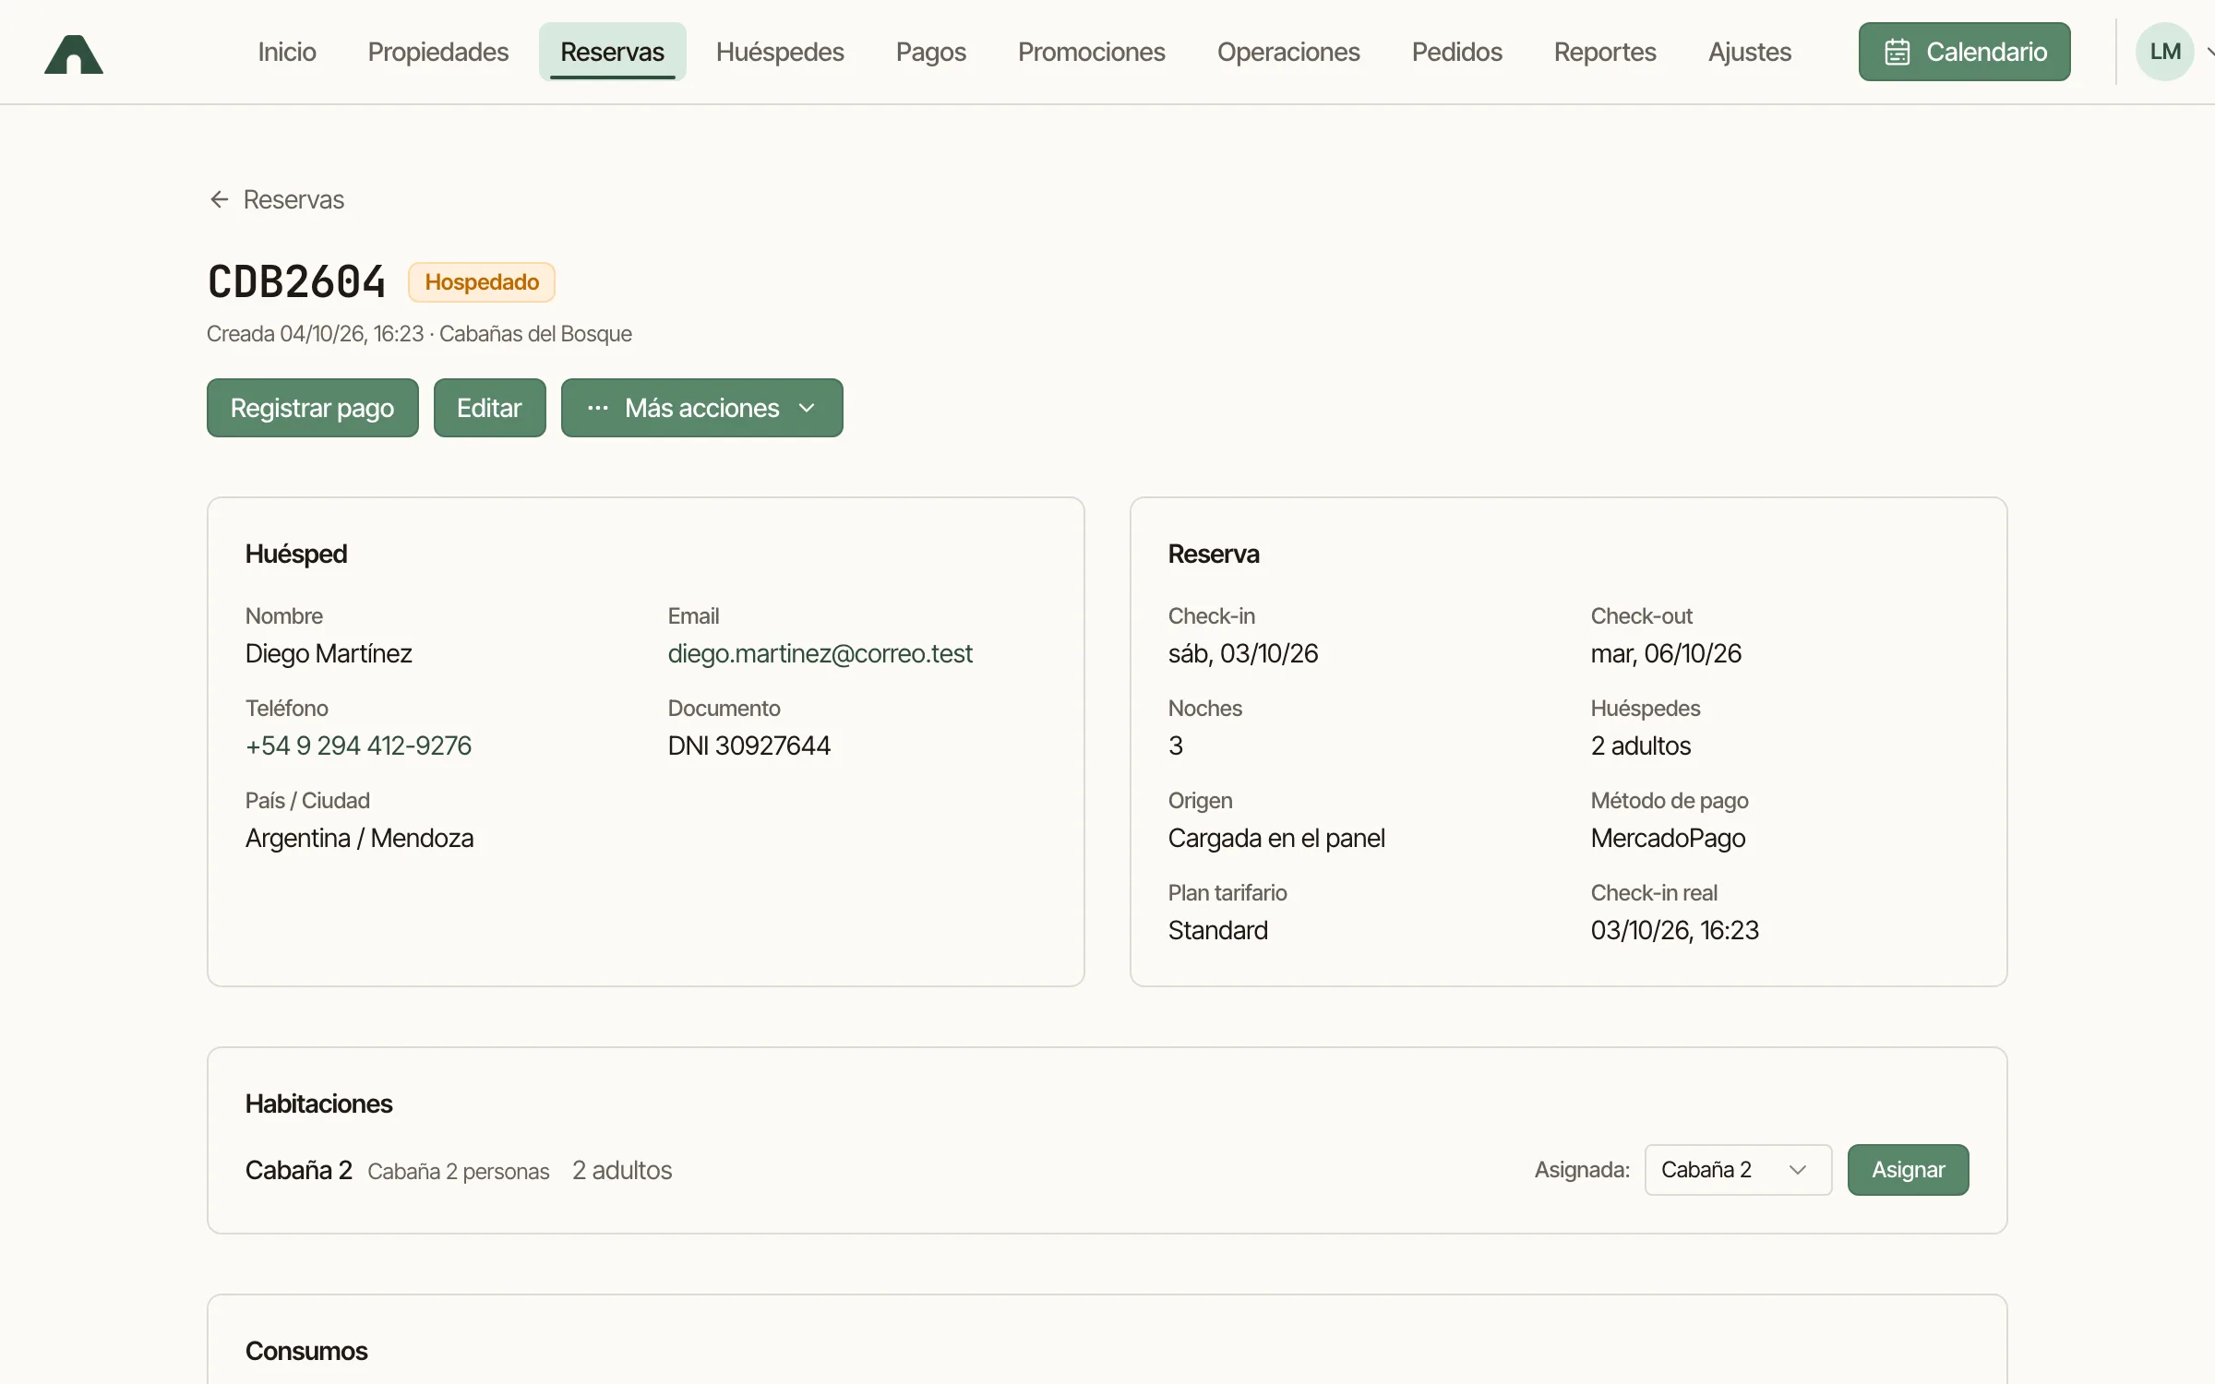
Task: Click the Consumos section heading
Action: pos(306,1351)
